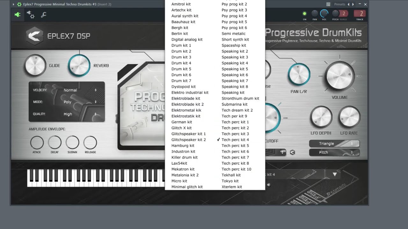The height and width of the screenshot is (229, 408).
Task: Click the channel PITCH knob
Action: [335, 13]
